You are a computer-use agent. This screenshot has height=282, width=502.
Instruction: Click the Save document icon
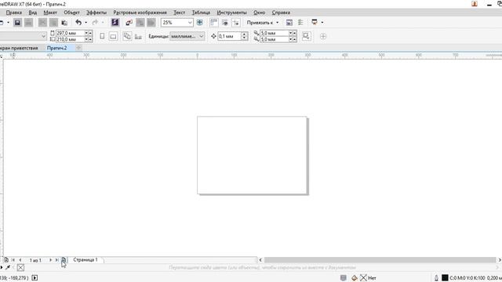[x=17, y=23]
